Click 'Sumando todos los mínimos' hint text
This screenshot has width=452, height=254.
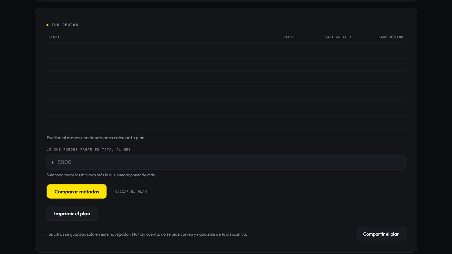point(101,175)
